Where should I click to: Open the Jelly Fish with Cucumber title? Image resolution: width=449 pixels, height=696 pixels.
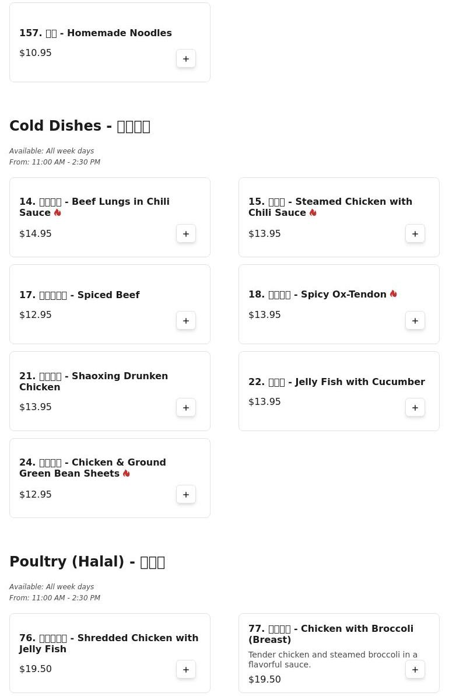tap(336, 382)
